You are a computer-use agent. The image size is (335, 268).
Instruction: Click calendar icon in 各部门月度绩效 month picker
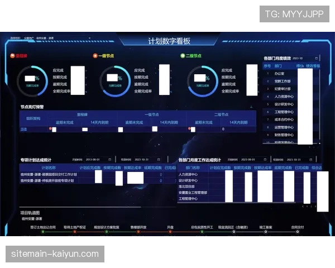[x=316, y=58]
